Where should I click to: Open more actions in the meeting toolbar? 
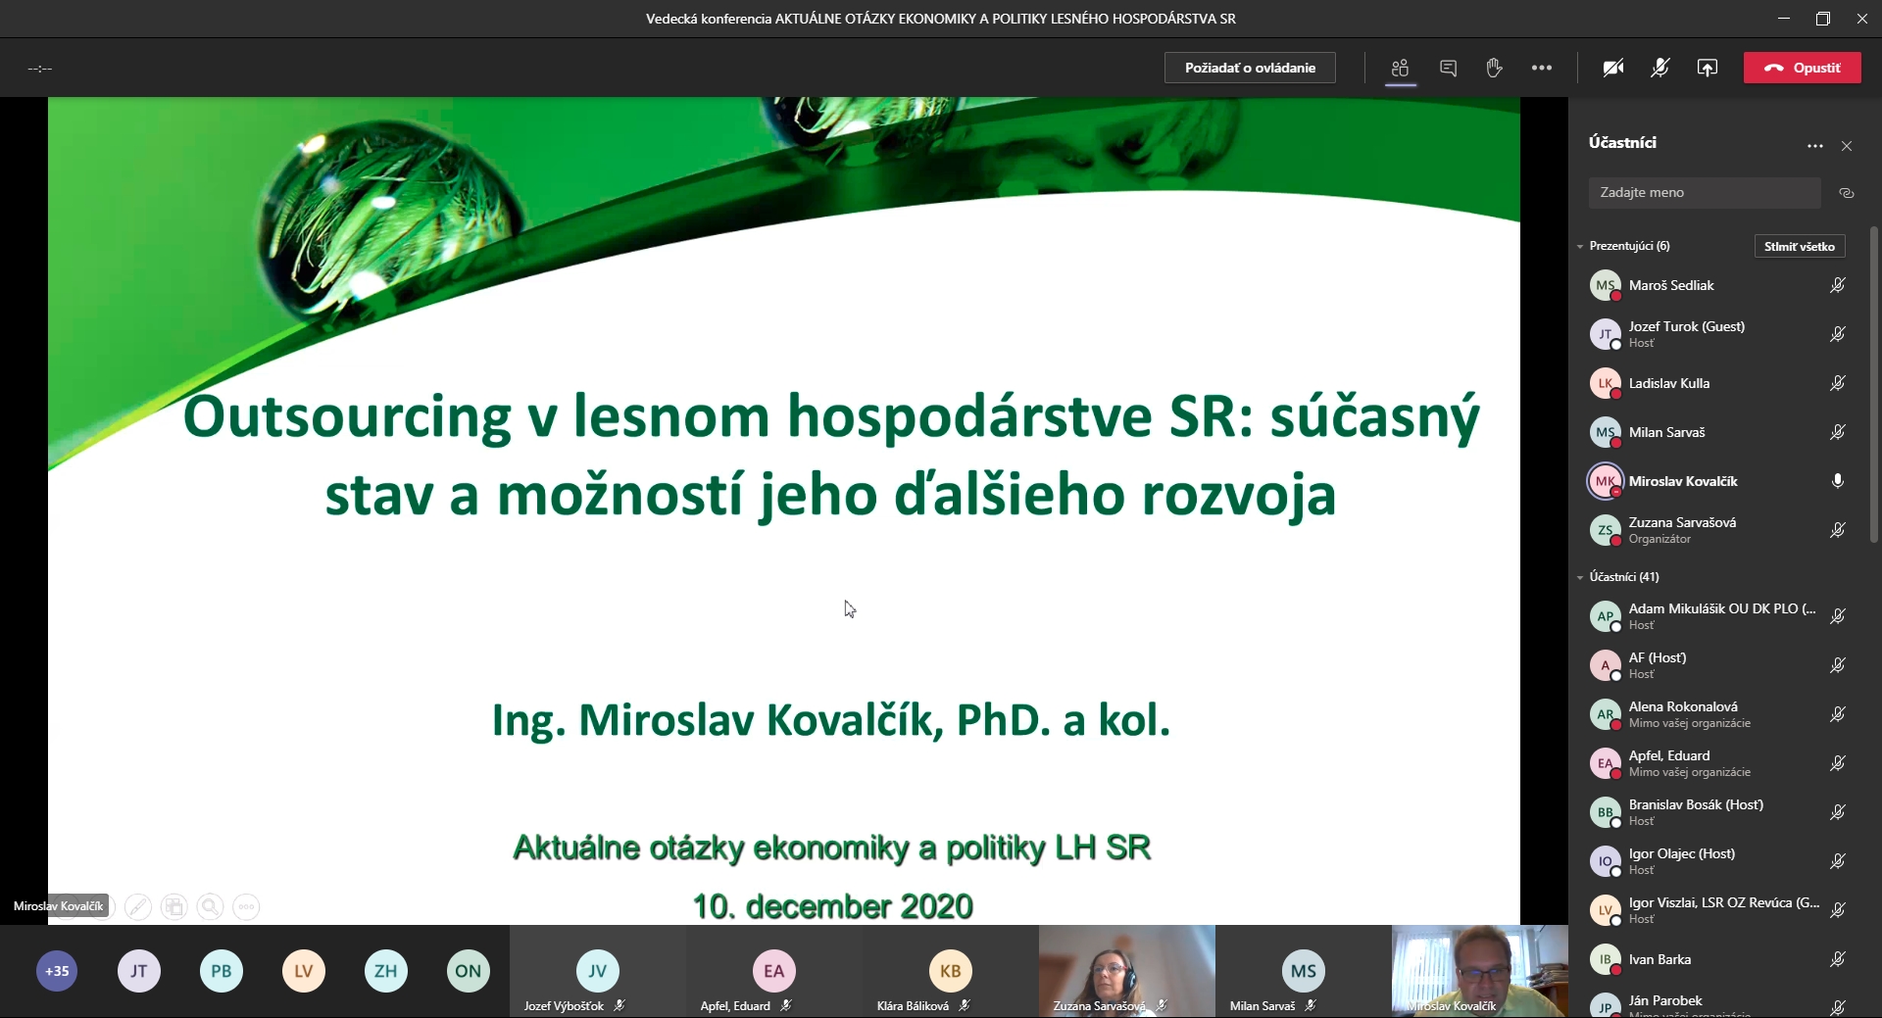point(1542,68)
